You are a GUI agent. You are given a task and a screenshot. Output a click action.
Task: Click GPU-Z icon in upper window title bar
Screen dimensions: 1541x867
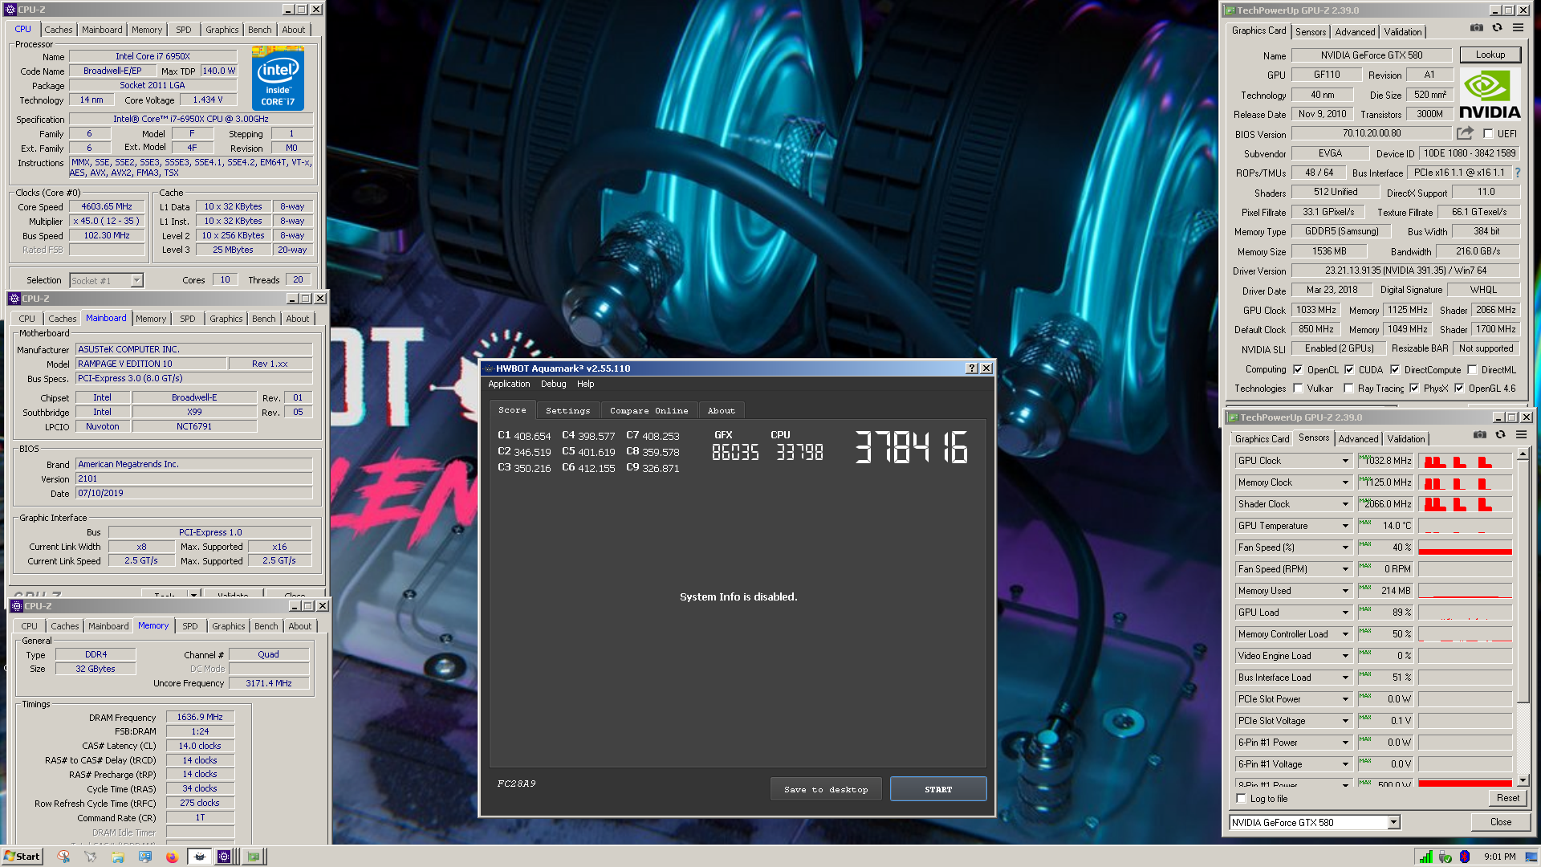point(1230,10)
